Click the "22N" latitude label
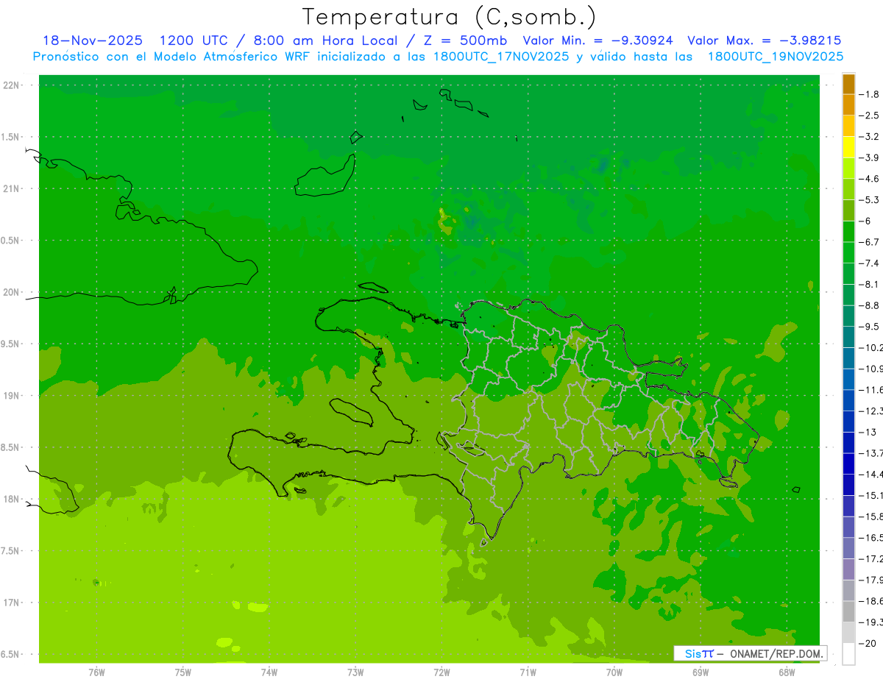883x682 pixels. pos(13,85)
